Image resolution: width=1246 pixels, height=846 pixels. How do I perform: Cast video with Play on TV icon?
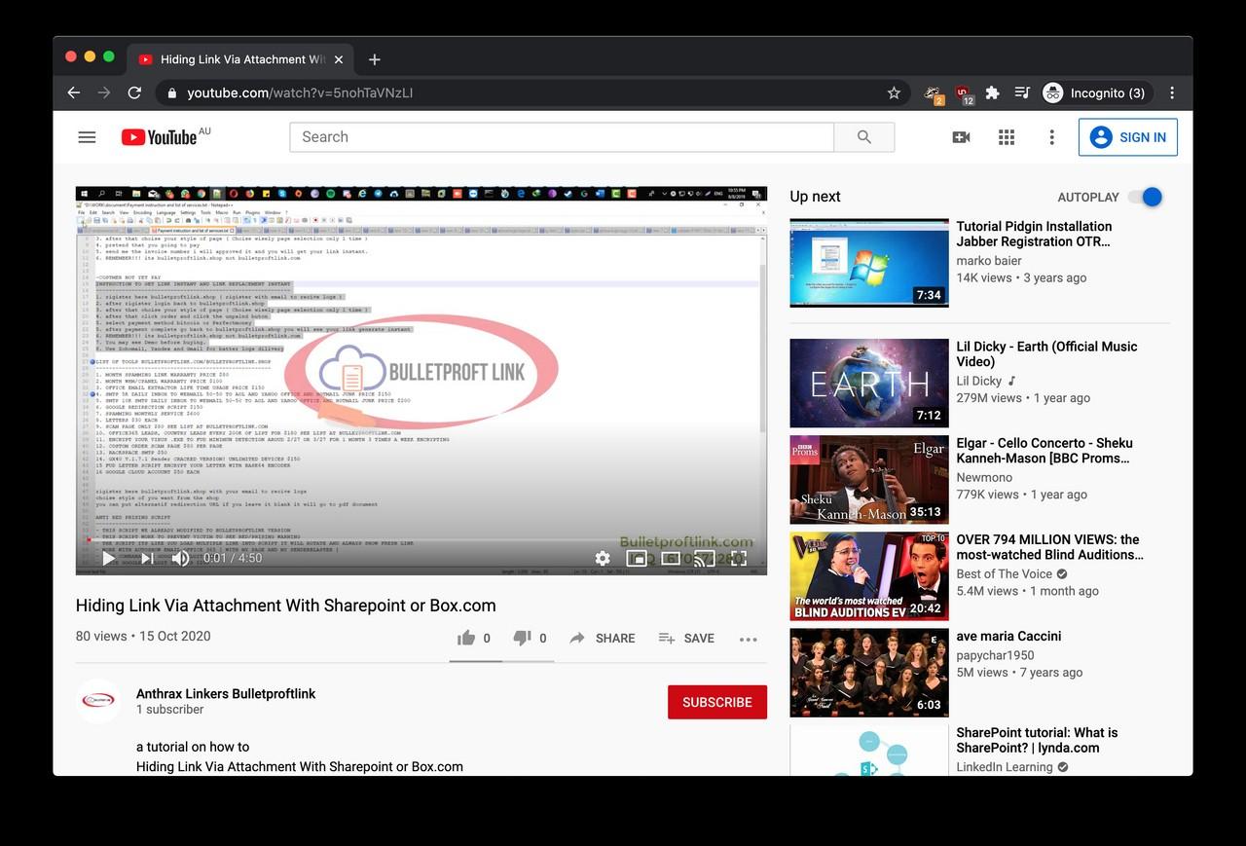704,558
